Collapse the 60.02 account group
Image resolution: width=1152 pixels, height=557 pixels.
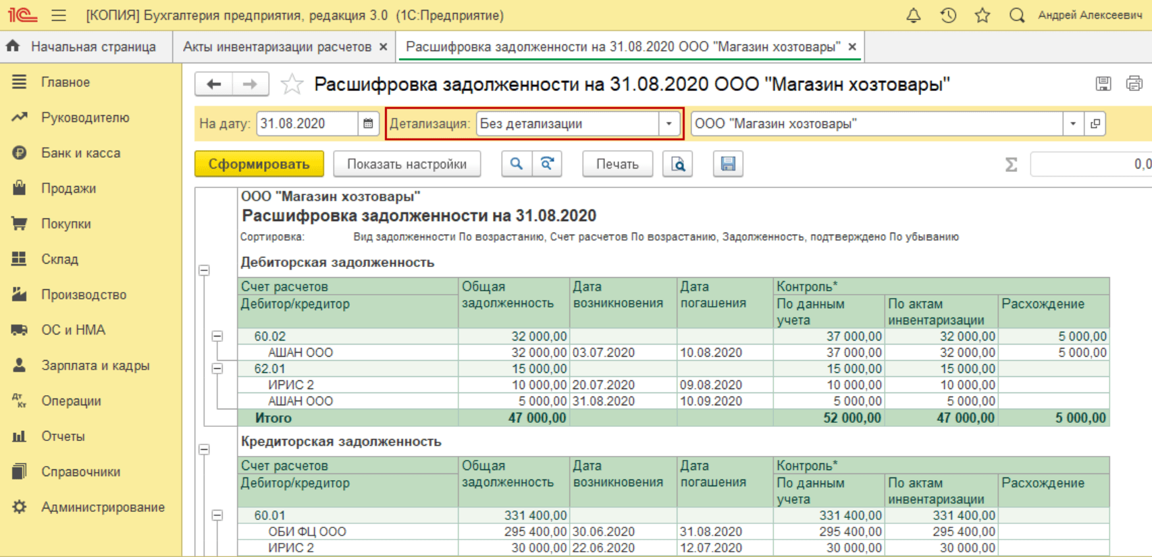click(x=217, y=336)
